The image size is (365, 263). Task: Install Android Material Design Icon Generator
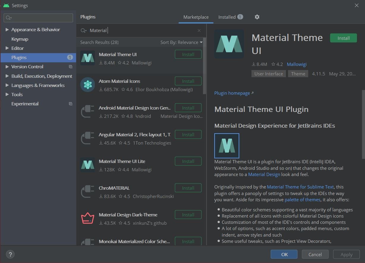(x=188, y=108)
